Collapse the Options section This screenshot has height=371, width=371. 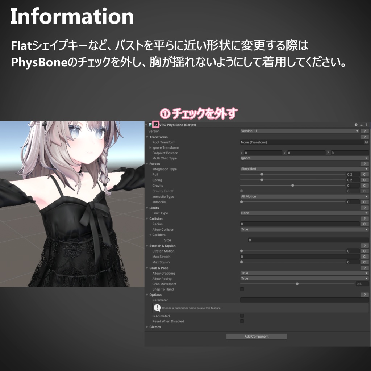pyautogui.click(x=147, y=295)
